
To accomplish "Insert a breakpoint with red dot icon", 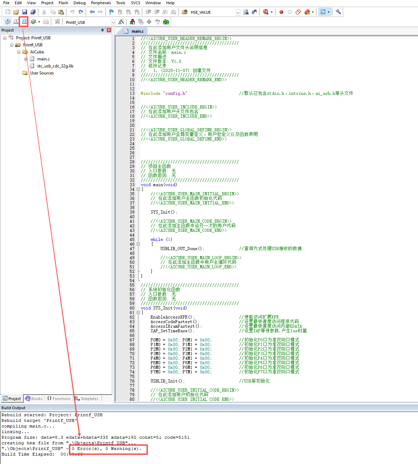I will (281, 12).
